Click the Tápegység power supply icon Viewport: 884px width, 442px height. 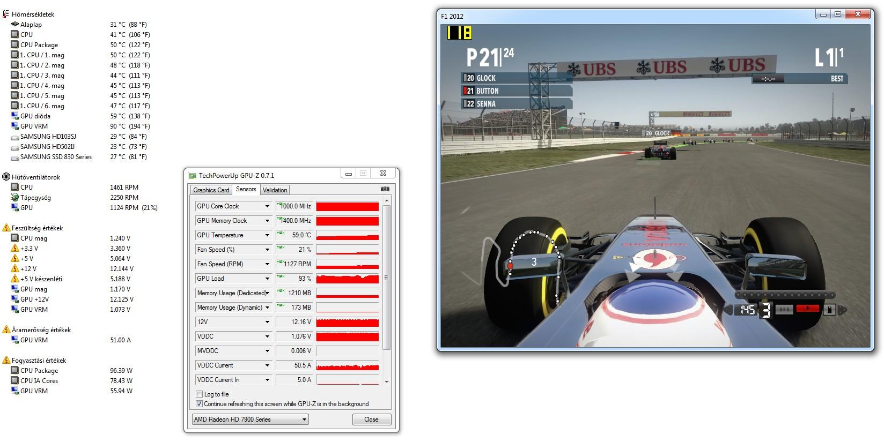tap(15, 197)
